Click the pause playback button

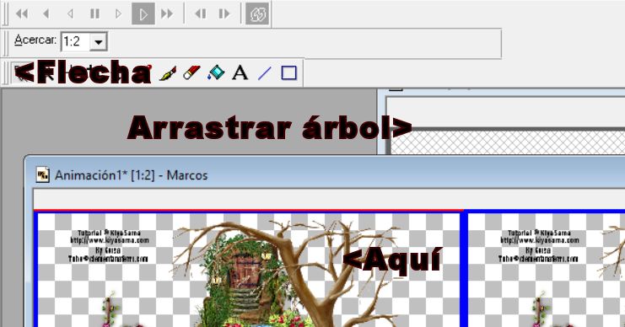coord(94,14)
